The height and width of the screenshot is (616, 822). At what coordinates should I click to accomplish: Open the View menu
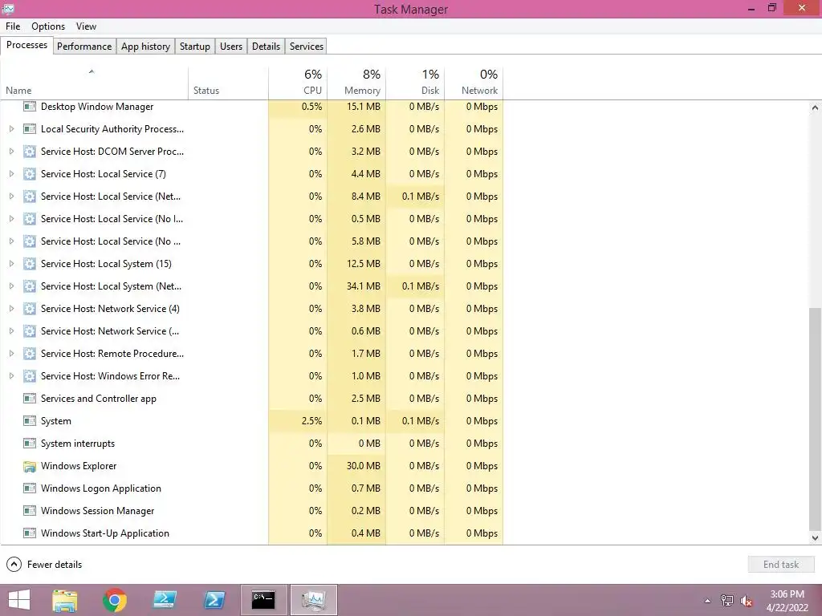pos(86,26)
